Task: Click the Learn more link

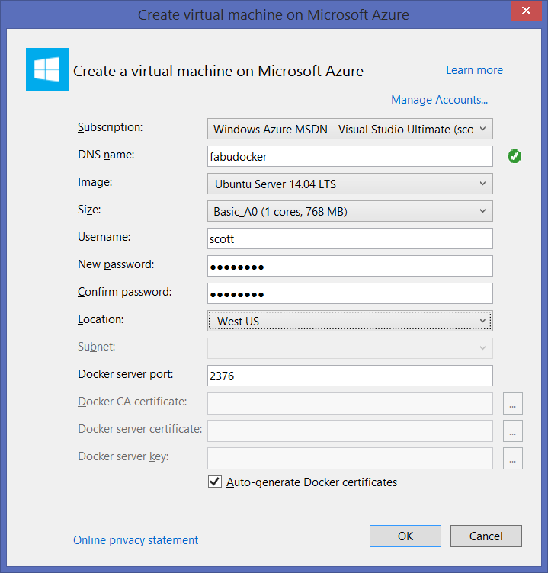Action: (474, 70)
